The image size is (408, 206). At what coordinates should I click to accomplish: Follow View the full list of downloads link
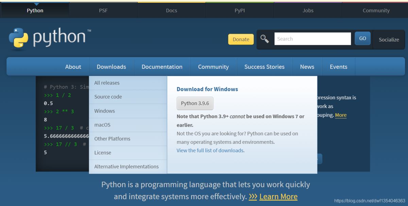210,150
